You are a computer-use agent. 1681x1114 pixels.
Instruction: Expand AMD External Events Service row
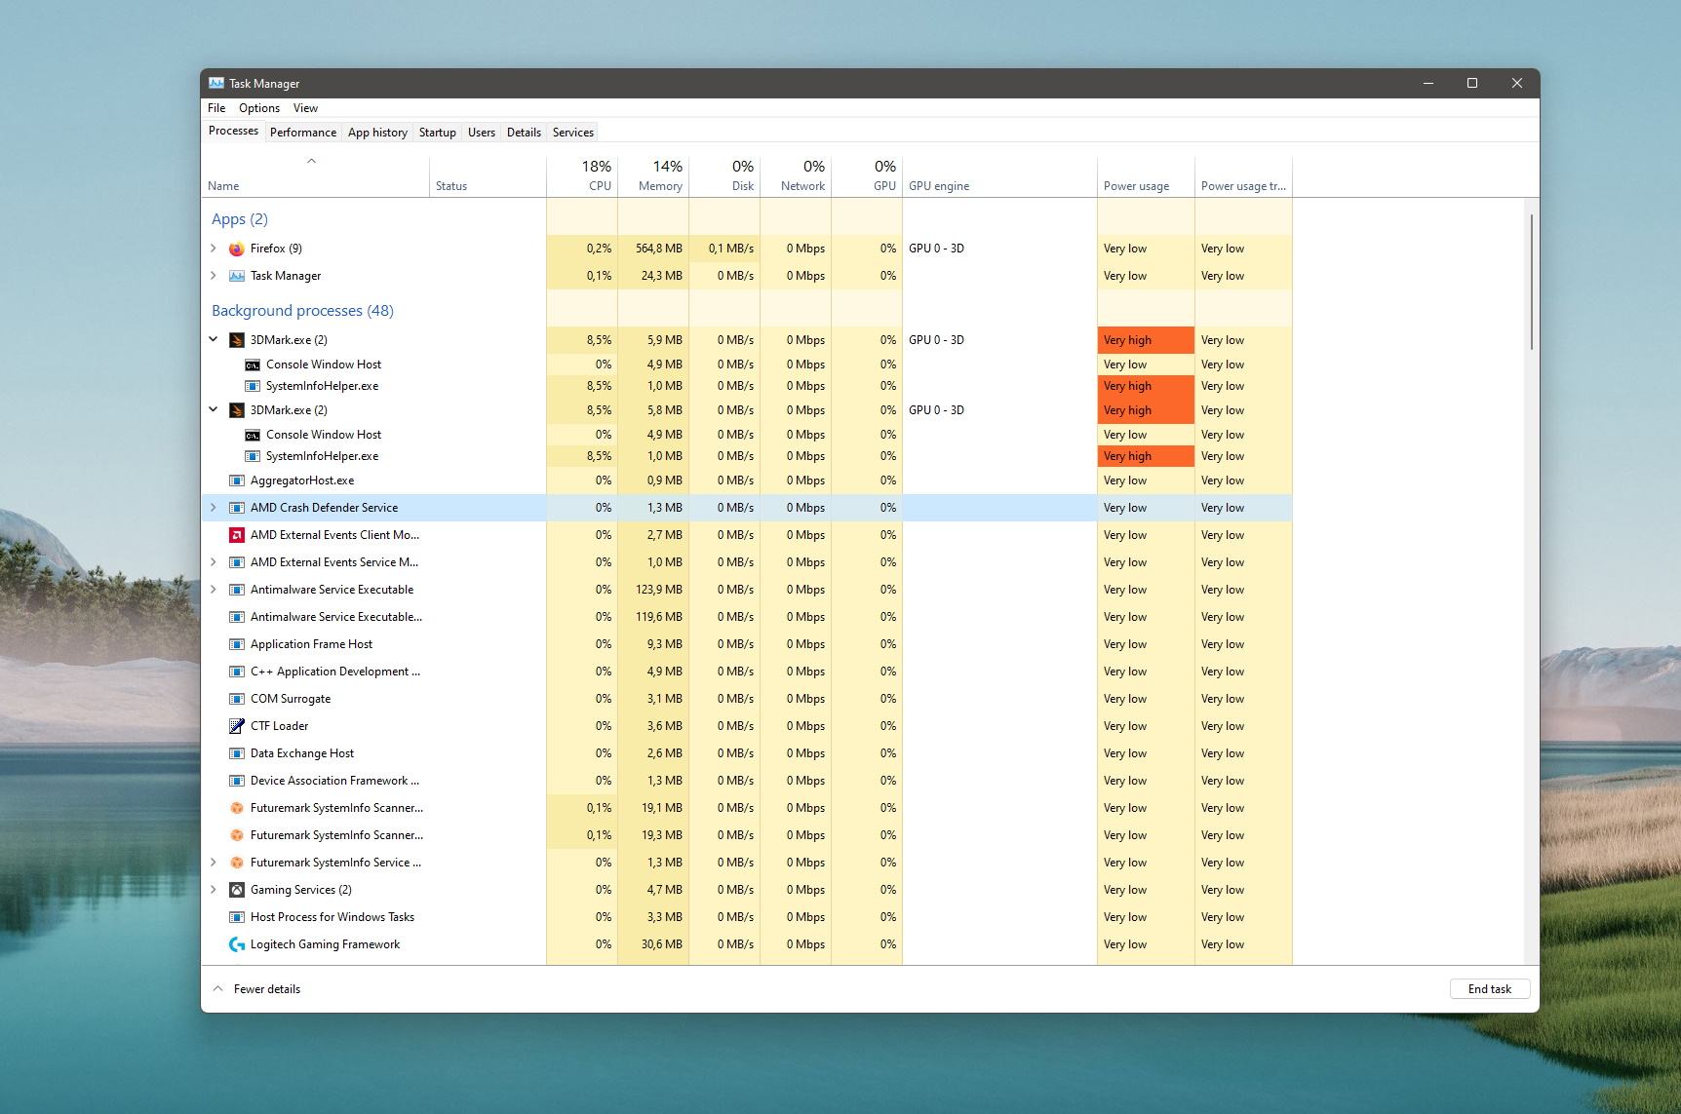click(214, 562)
